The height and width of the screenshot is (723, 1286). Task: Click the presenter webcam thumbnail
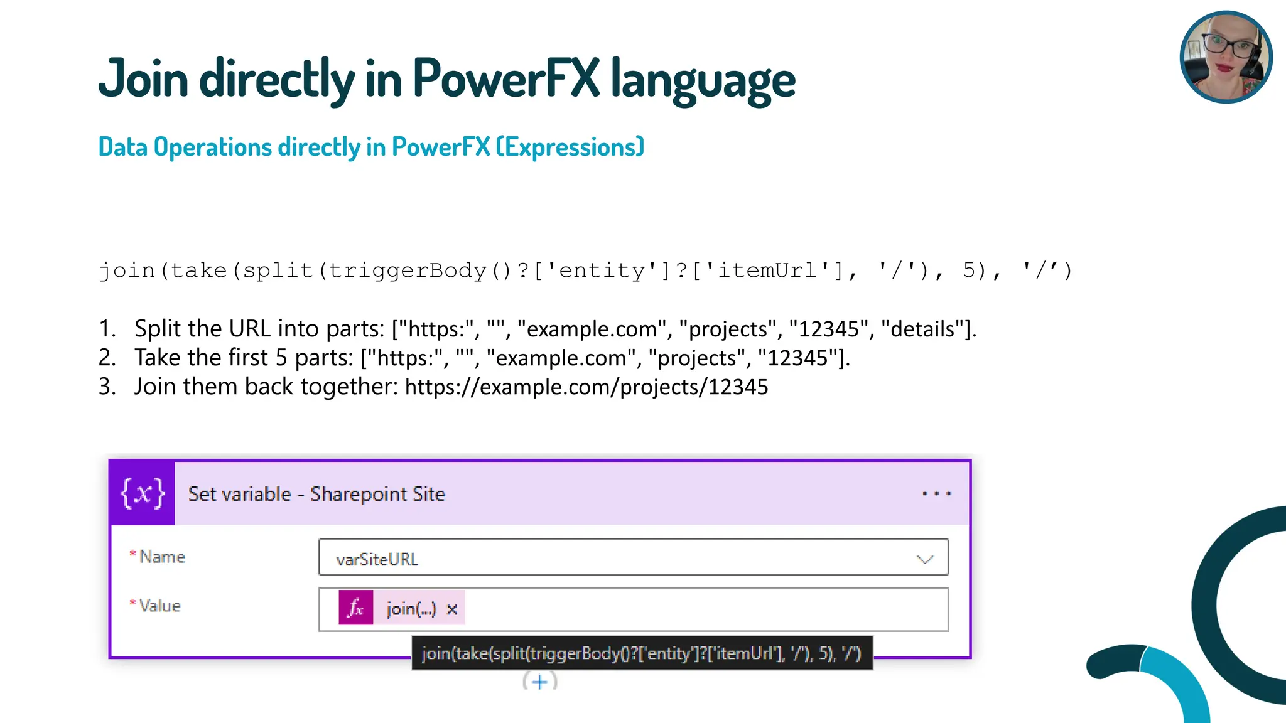click(x=1226, y=57)
